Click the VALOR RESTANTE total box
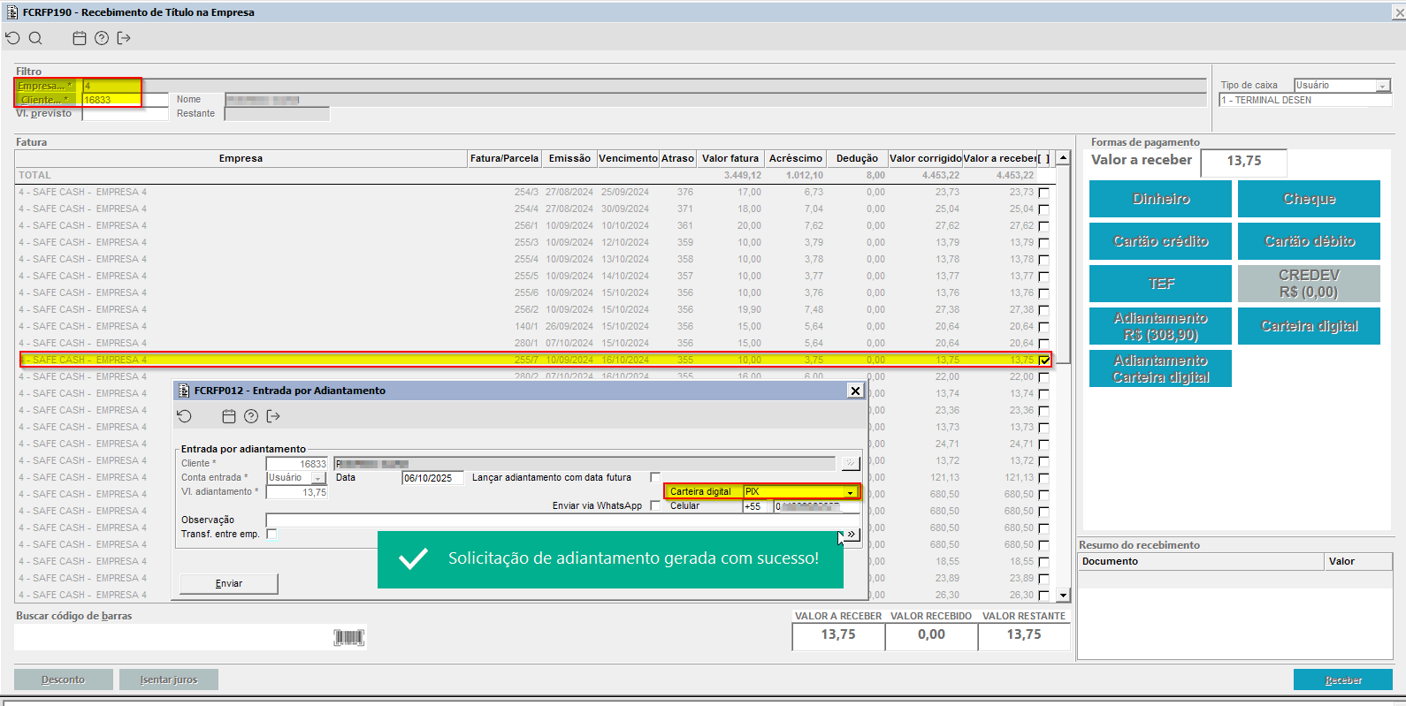 [x=1024, y=635]
